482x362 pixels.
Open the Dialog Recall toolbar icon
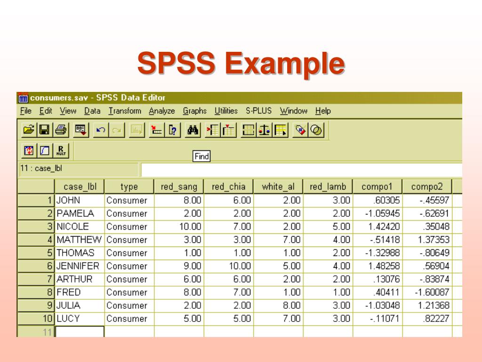(x=81, y=130)
